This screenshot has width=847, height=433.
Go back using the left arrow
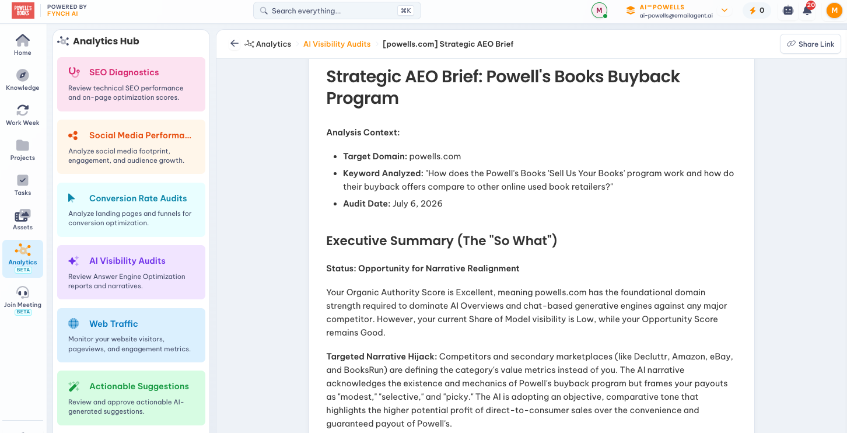(x=235, y=44)
